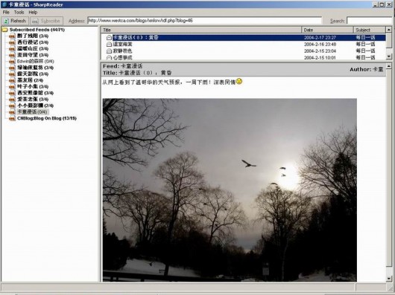Click the Subscribe button

[x=47, y=21]
